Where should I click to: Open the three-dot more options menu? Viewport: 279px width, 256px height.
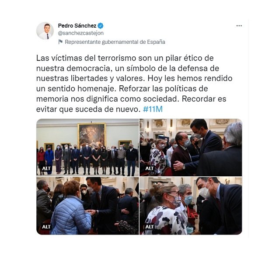click(x=239, y=26)
